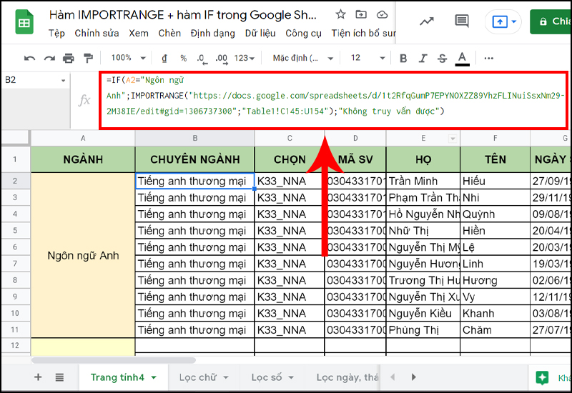
Task: Open Trang tính4 tab options arrow
Action: pyautogui.click(x=154, y=378)
